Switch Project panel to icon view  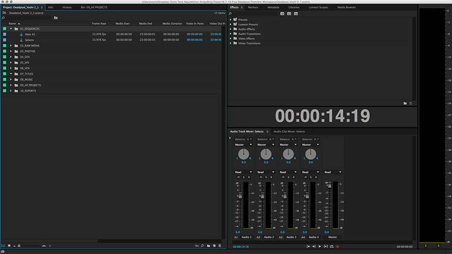9,246
